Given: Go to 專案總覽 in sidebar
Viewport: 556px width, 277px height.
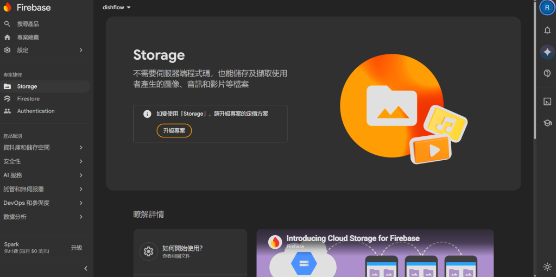Looking at the screenshot, I should [28, 37].
